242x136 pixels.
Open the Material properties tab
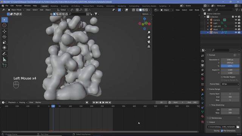click(203, 116)
